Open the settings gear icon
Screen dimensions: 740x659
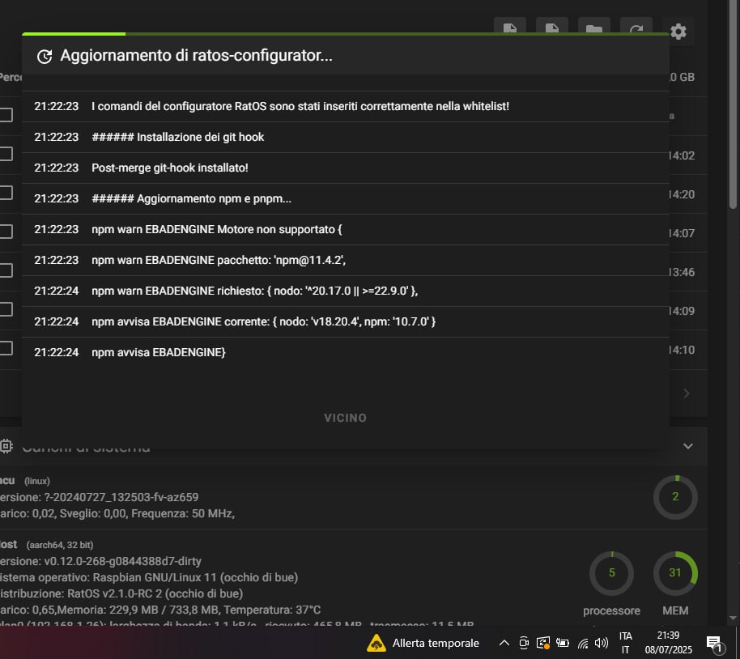click(x=678, y=31)
